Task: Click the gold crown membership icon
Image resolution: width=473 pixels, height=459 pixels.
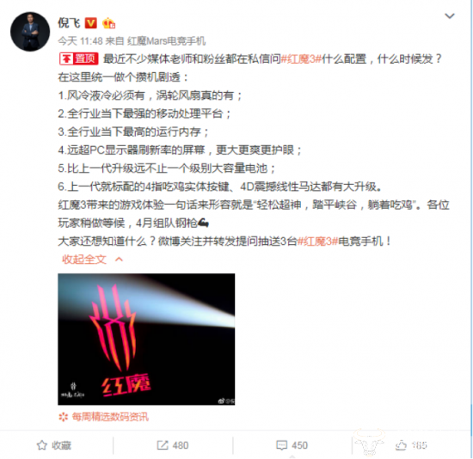Action: coord(108,23)
